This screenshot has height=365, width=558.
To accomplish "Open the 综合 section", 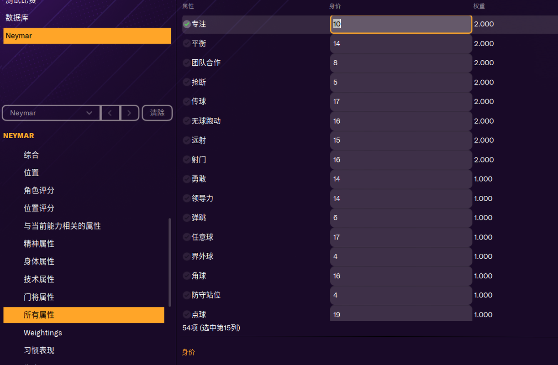I will (32, 155).
